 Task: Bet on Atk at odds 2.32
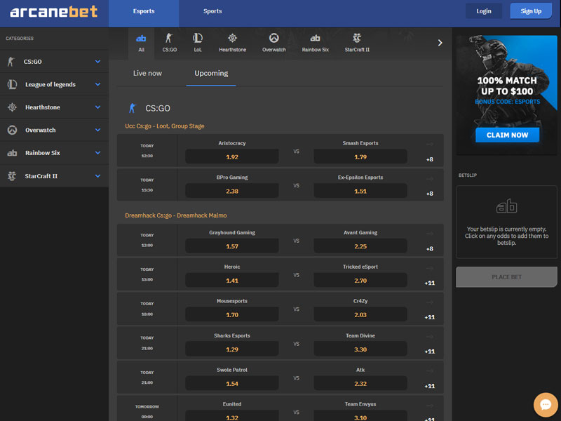coord(360,383)
